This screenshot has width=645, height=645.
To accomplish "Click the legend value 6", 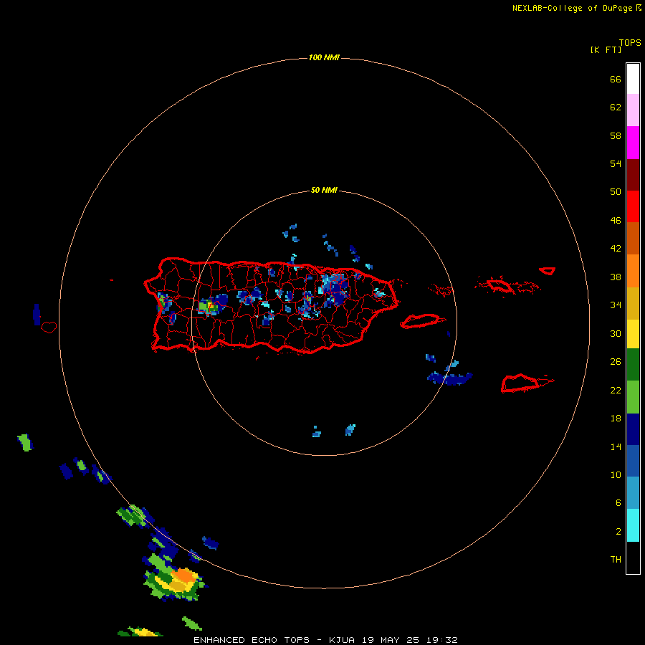I will pos(618,503).
